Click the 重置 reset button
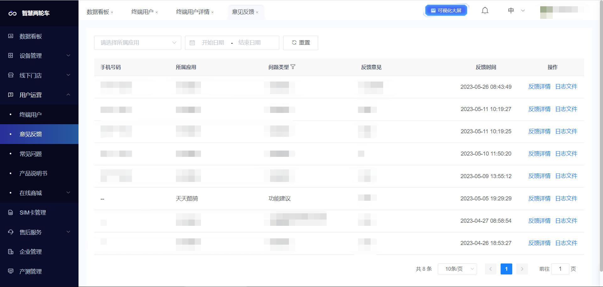The width and height of the screenshot is (603, 287). click(301, 43)
